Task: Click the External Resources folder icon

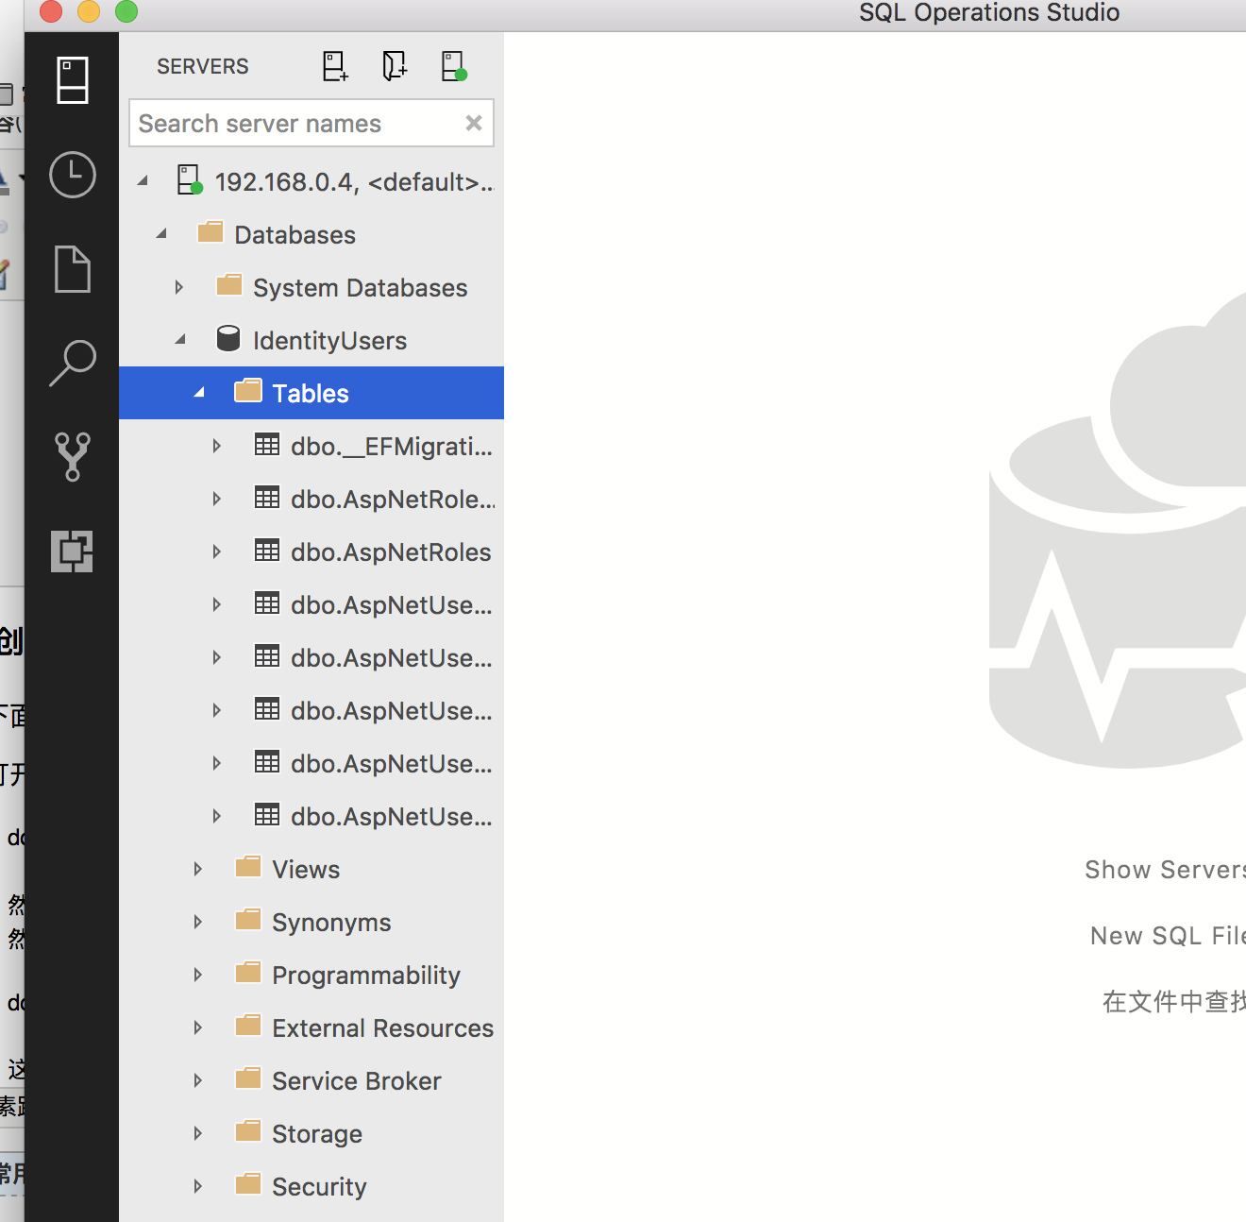Action: point(248,1026)
